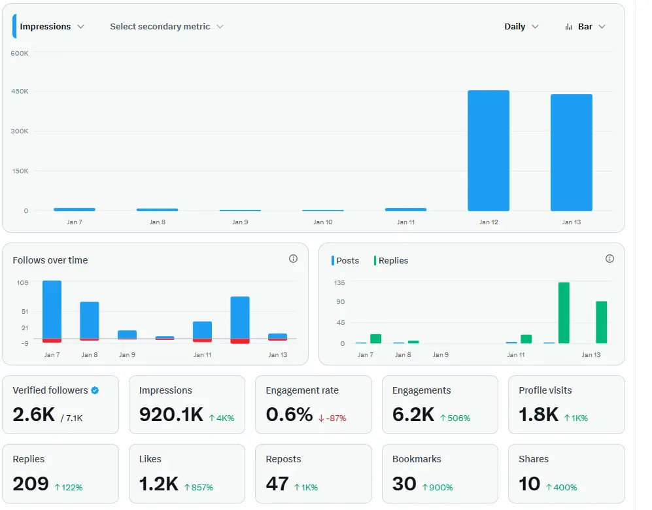Click info icon in Follows over time card
This screenshot has height=510, width=652.
(x=293, y=259)
